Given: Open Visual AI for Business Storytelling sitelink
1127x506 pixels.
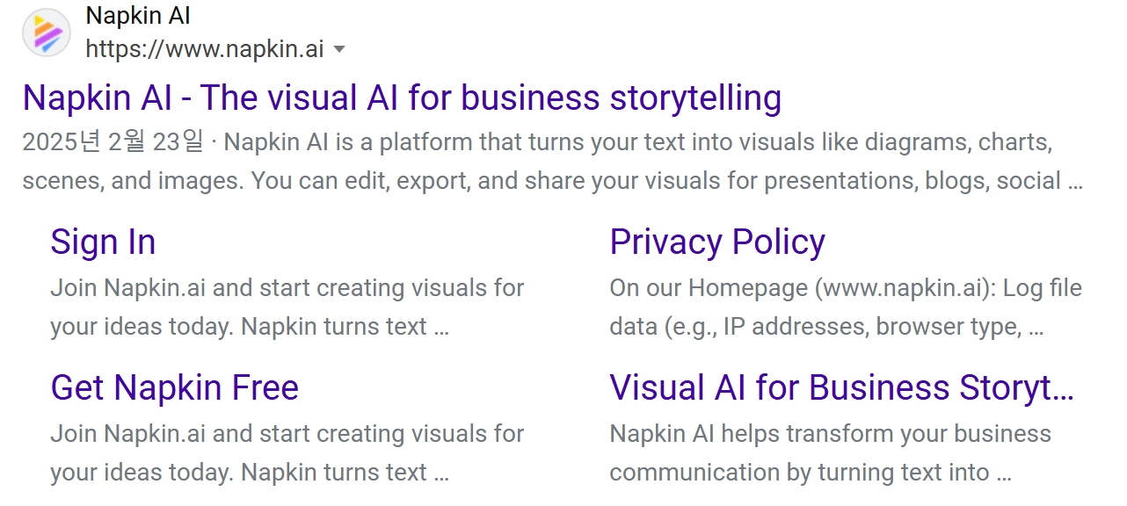Looking at the screenshot, I should [x=842, y=387].
